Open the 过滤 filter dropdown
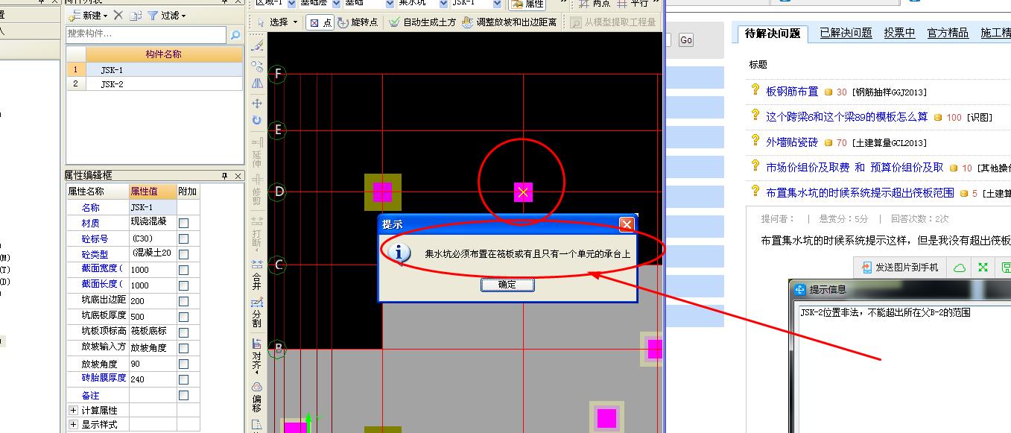The image size is (1011, 433). tap(167, 15)
